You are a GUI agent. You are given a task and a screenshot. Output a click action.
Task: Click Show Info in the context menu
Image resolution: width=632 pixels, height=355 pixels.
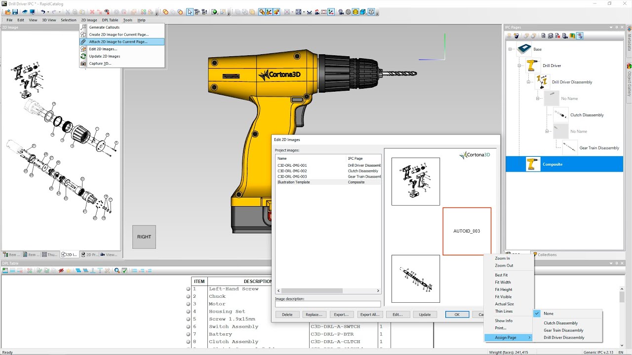[509, 320]
